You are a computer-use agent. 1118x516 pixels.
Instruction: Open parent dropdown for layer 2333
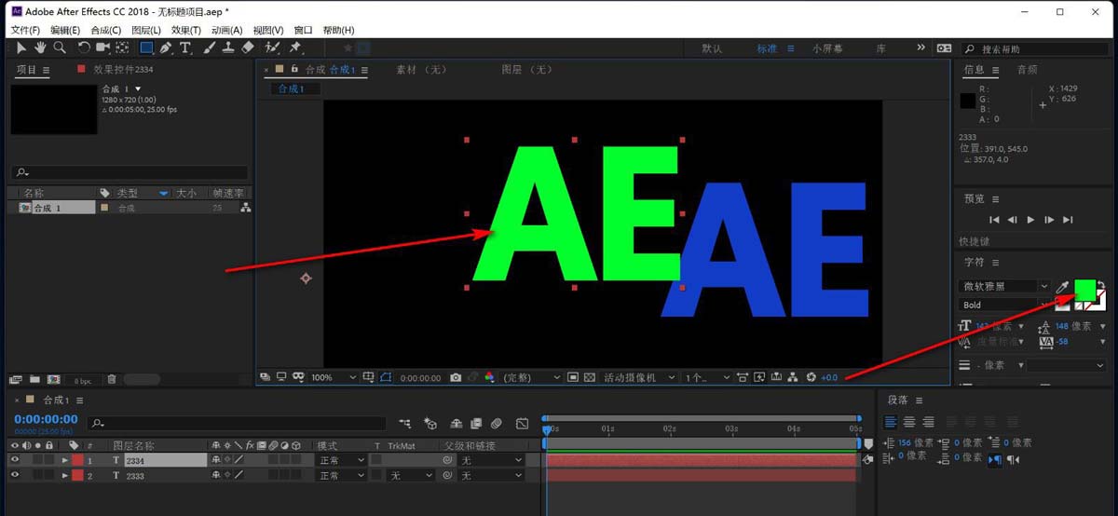coord(491,475)
